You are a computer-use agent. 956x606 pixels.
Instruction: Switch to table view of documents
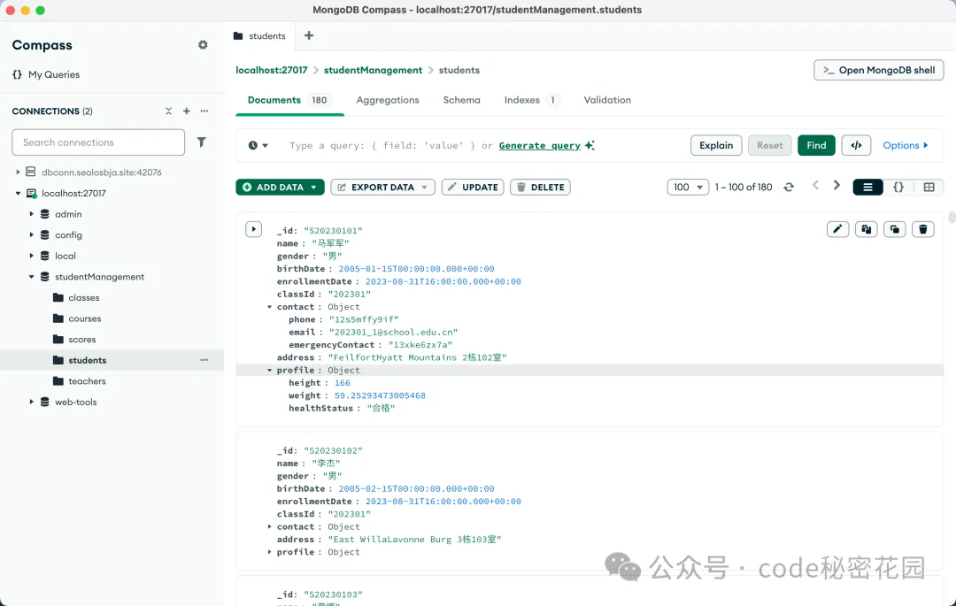tap(929, 187)
